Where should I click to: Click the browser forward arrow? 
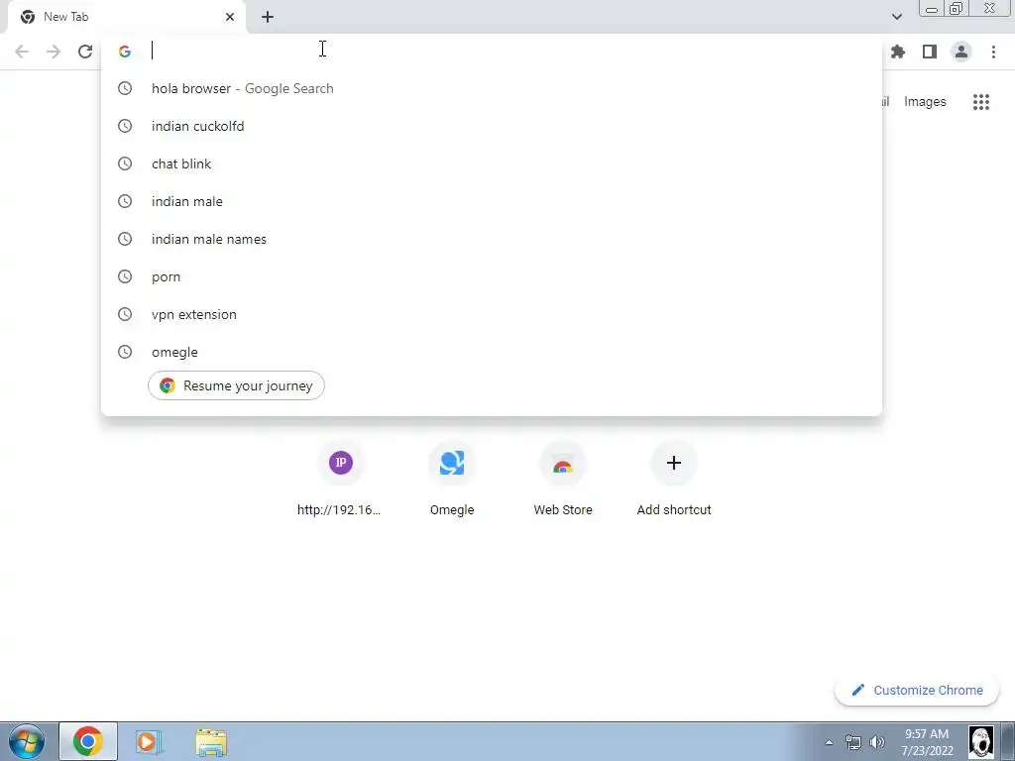pyautogui.click(x=54, y=52)
